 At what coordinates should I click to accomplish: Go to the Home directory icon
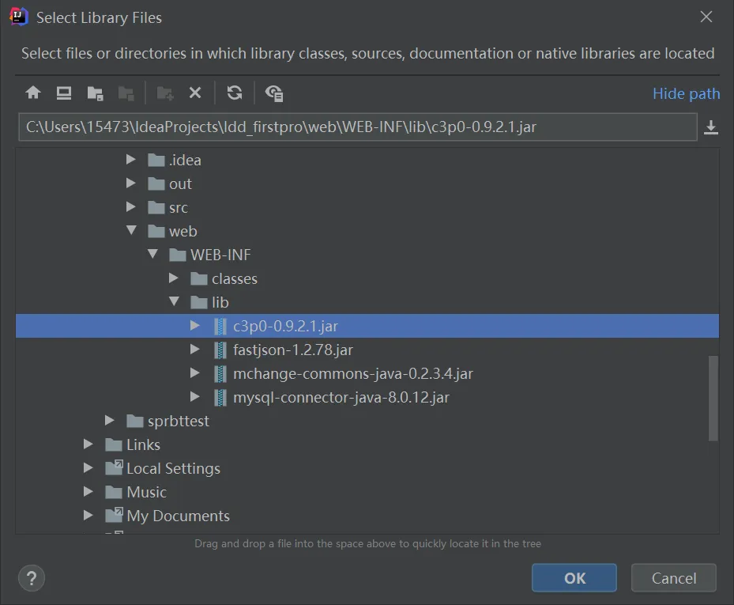click(32, 93)
